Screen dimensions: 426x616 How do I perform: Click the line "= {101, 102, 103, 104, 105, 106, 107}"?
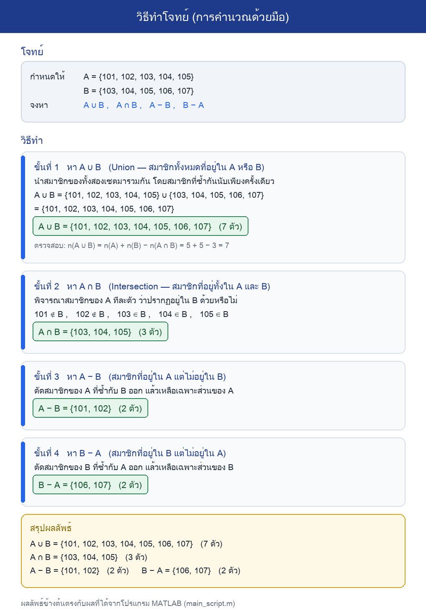click(104, 209)
